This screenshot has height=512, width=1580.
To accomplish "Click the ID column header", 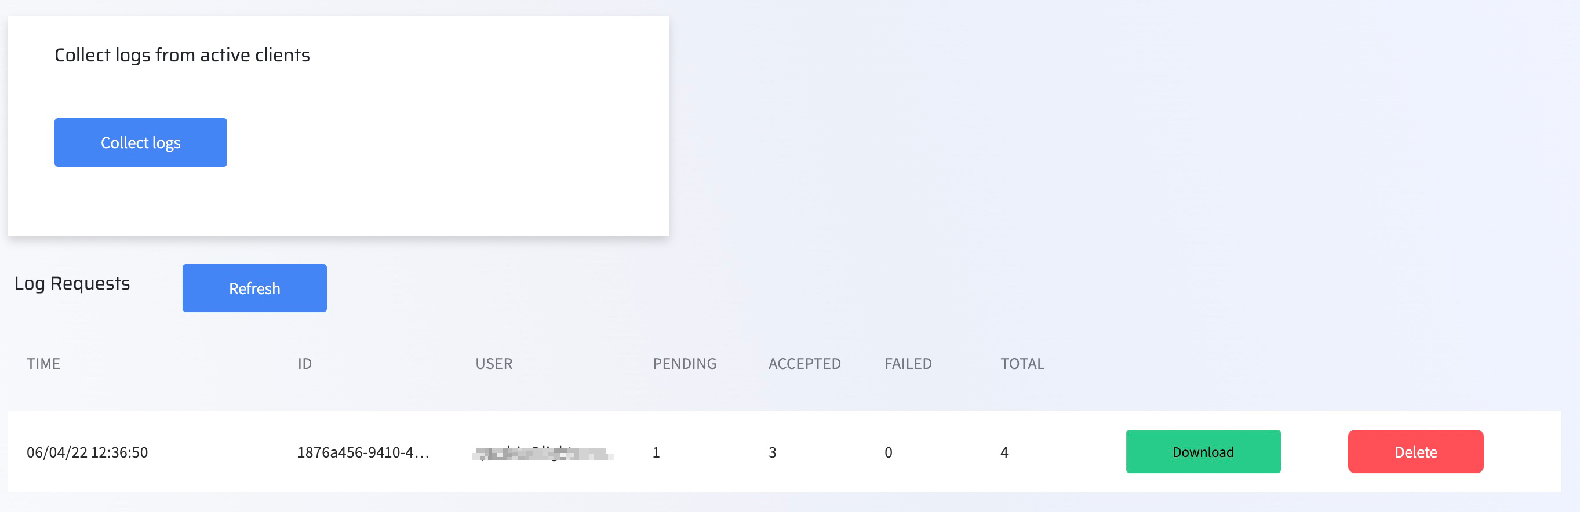I will click(305, 364).
